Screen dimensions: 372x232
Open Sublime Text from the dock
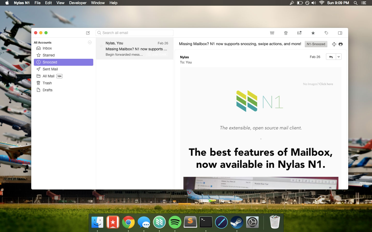pos(190,222)
